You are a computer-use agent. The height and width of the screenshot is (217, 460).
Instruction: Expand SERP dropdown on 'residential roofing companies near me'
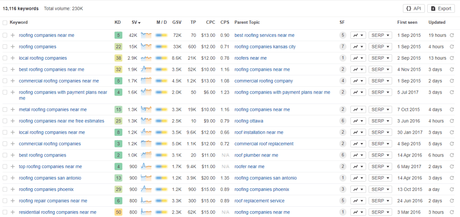380,213
